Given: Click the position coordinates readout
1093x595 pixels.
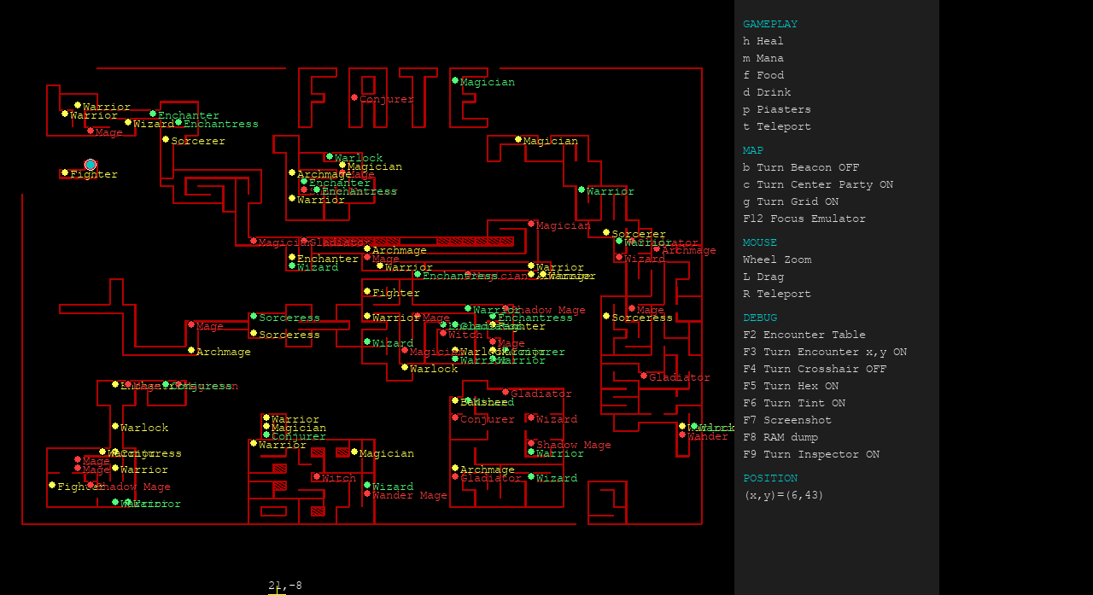Looking at the screenshot, I should pos(783,495).
